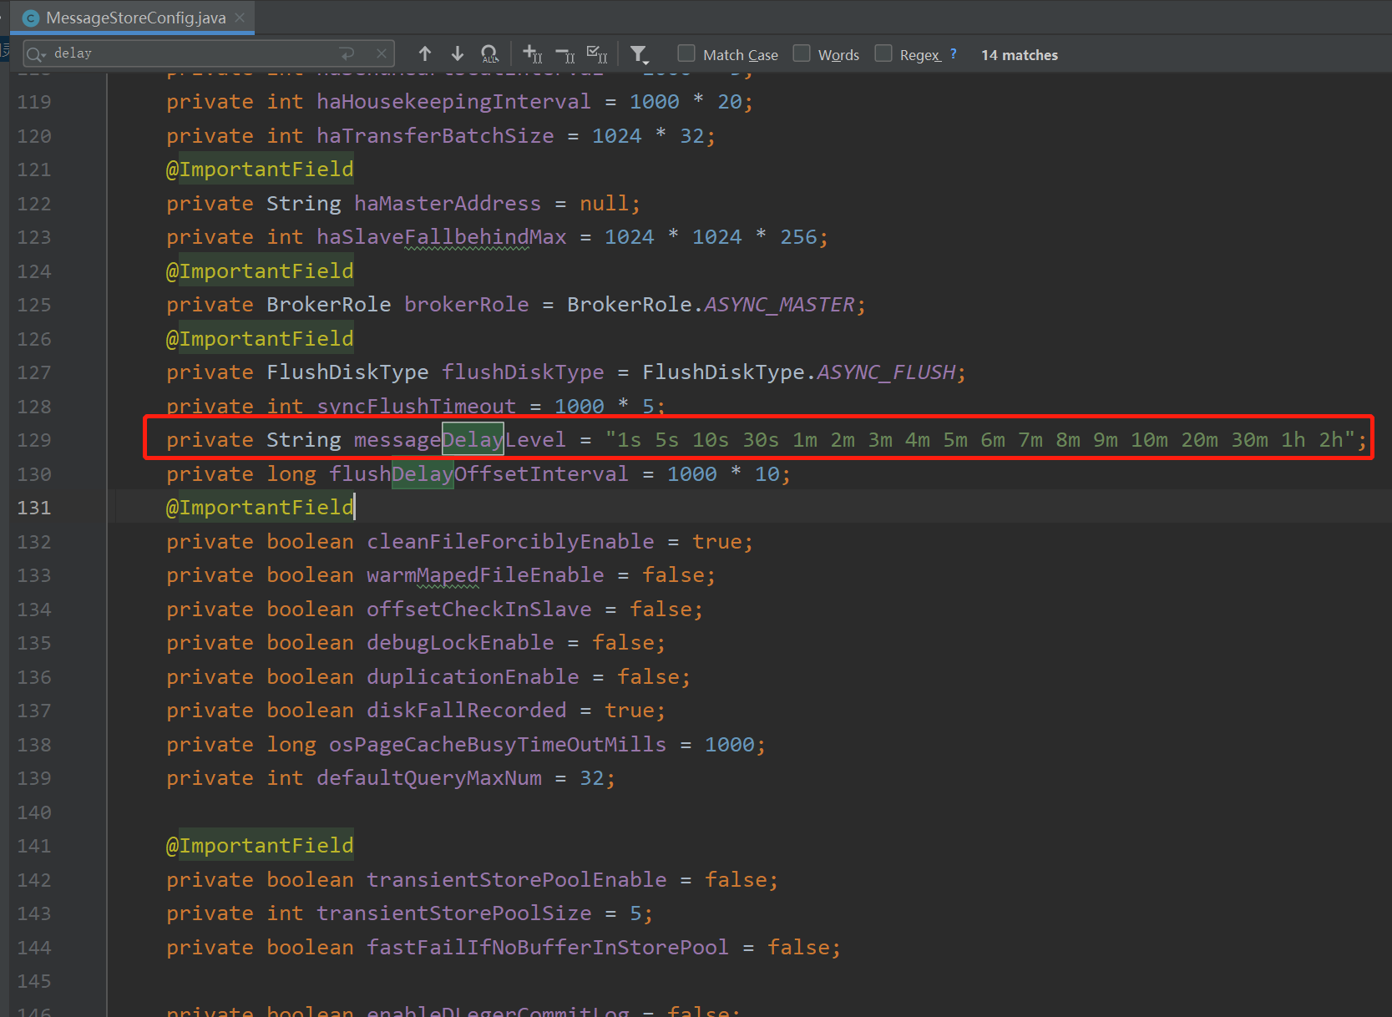Select all search occurrences

(597, 54)
